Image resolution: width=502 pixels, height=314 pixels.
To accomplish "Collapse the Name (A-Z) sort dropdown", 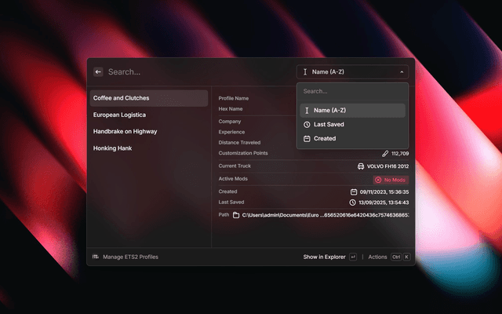I will (352, 71).
